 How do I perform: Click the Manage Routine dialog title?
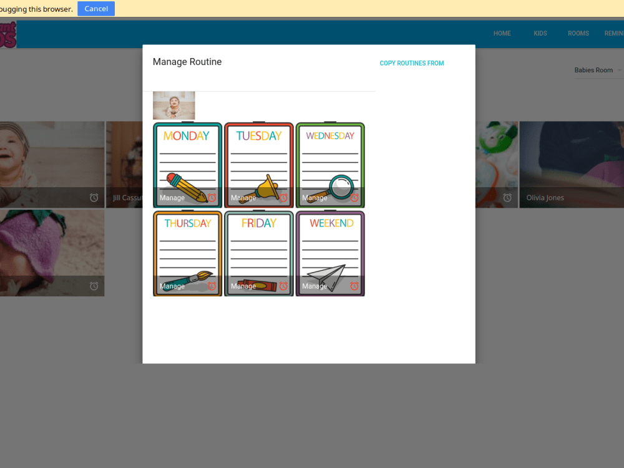click(x=187, y=62)
